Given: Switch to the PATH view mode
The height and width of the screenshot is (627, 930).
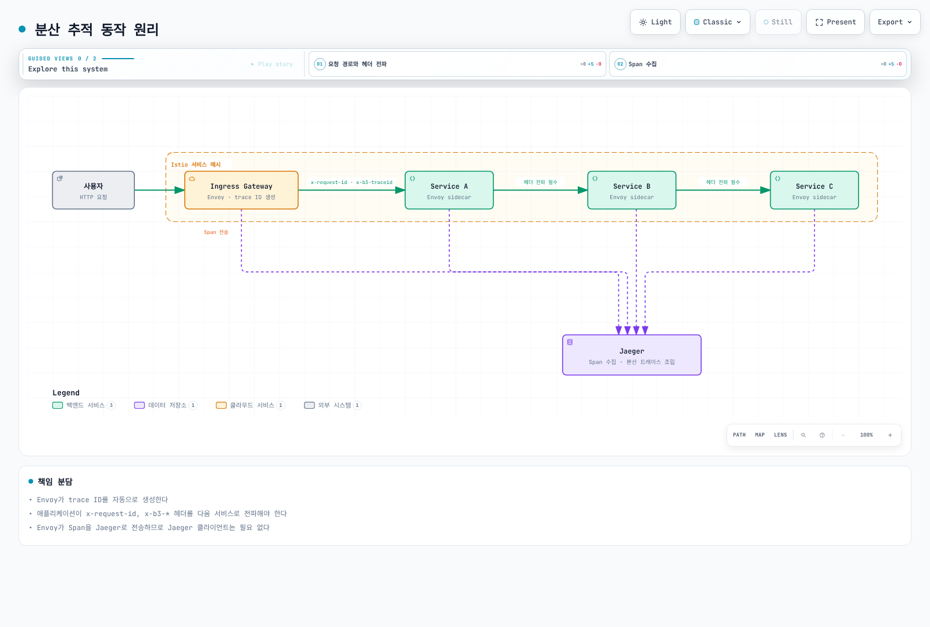Looking at the screenshot, I should click(x=739, y=435).
